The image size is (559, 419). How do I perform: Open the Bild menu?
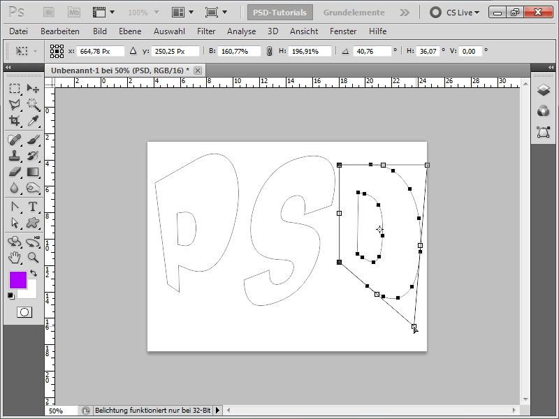point(100,31)
